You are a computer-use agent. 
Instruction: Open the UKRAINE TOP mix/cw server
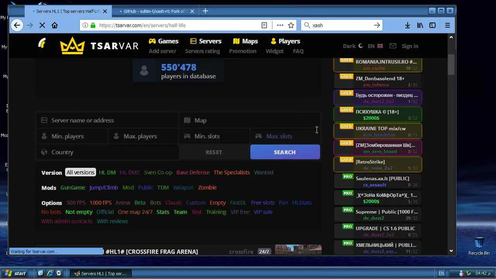(x=378, y=131)
